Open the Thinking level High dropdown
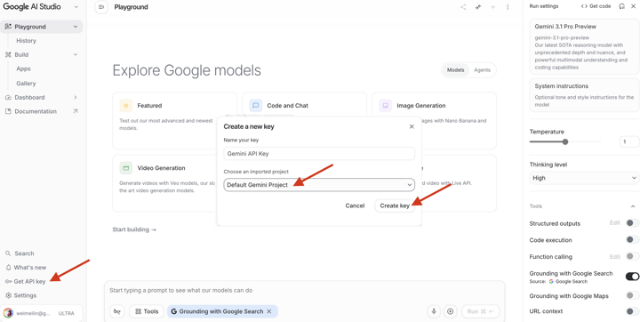The height and width of the screenshot is (322, 640). pos(584,178)
